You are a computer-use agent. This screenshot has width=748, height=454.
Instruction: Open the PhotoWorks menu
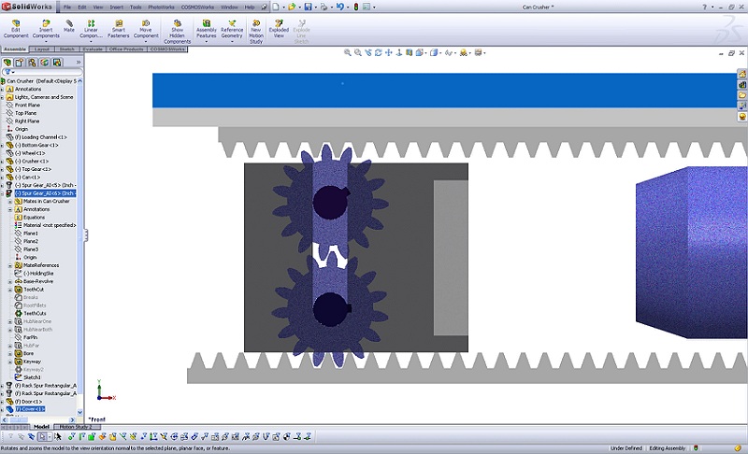click(x=161, y=7)
